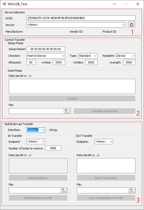Click the Product ID: label

click(110, 32)
